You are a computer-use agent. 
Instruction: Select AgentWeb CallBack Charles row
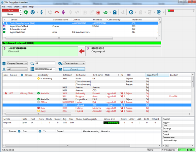[80, 26]
